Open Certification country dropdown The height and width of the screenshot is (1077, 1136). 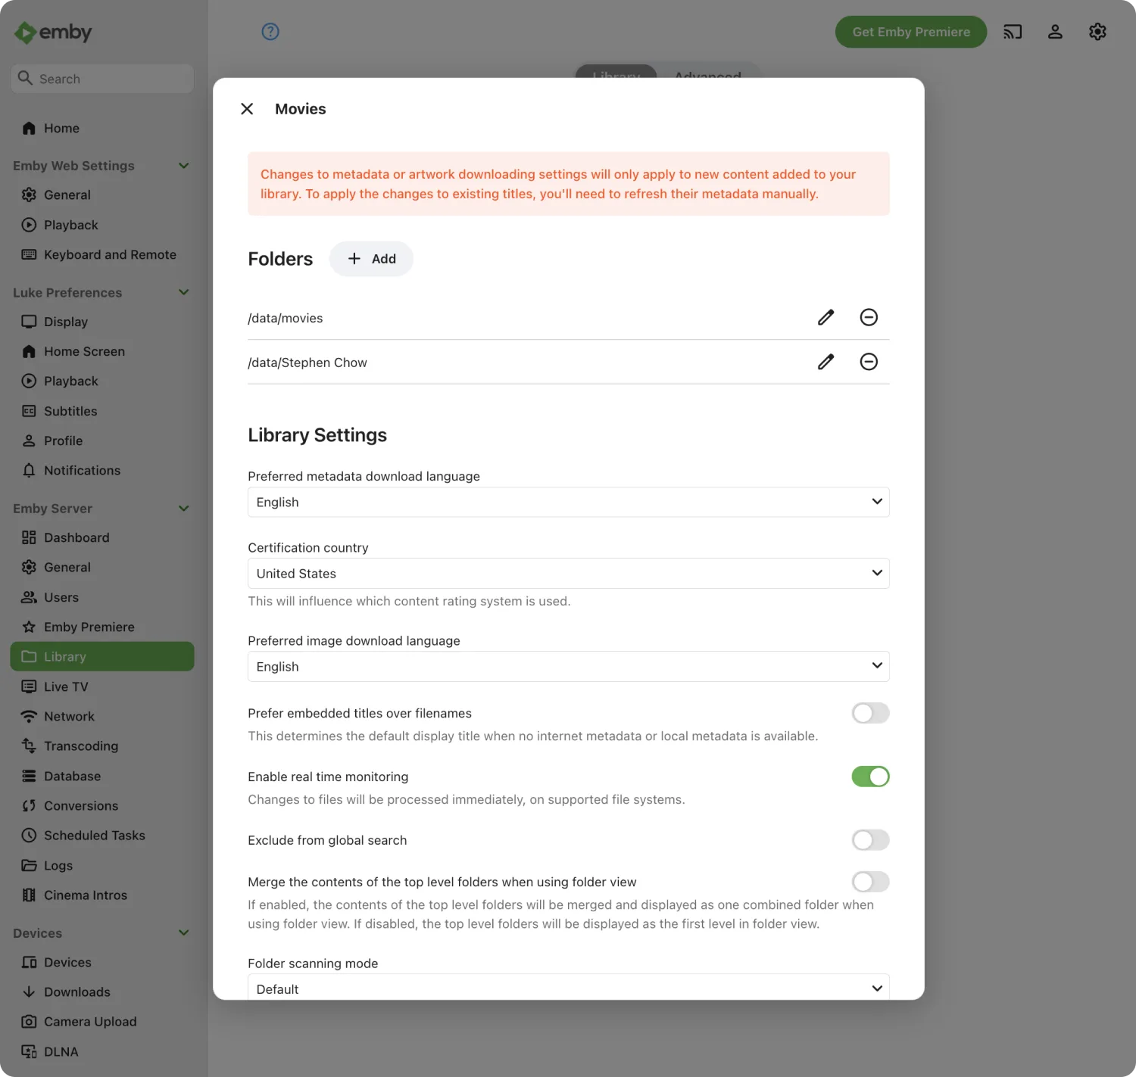[x=569, y=574]
